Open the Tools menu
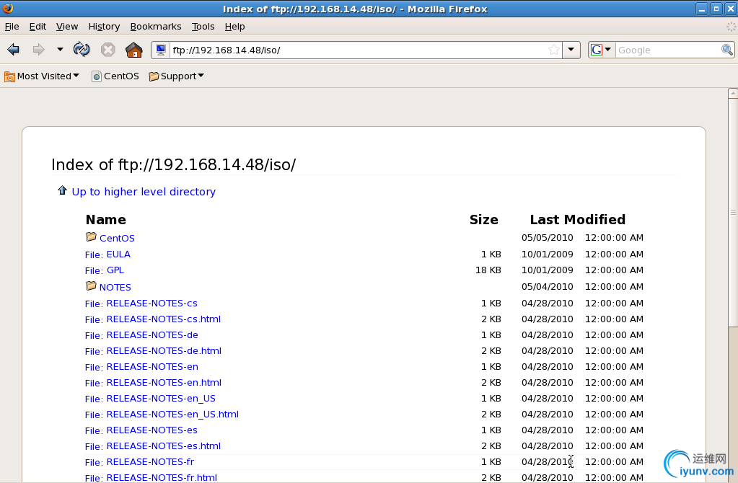Screen dimensions: 738x483 (203, 27)
